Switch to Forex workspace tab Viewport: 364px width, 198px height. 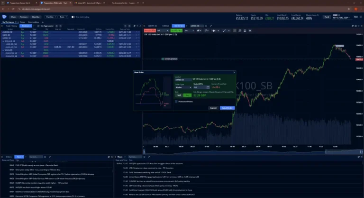point(23,22)
